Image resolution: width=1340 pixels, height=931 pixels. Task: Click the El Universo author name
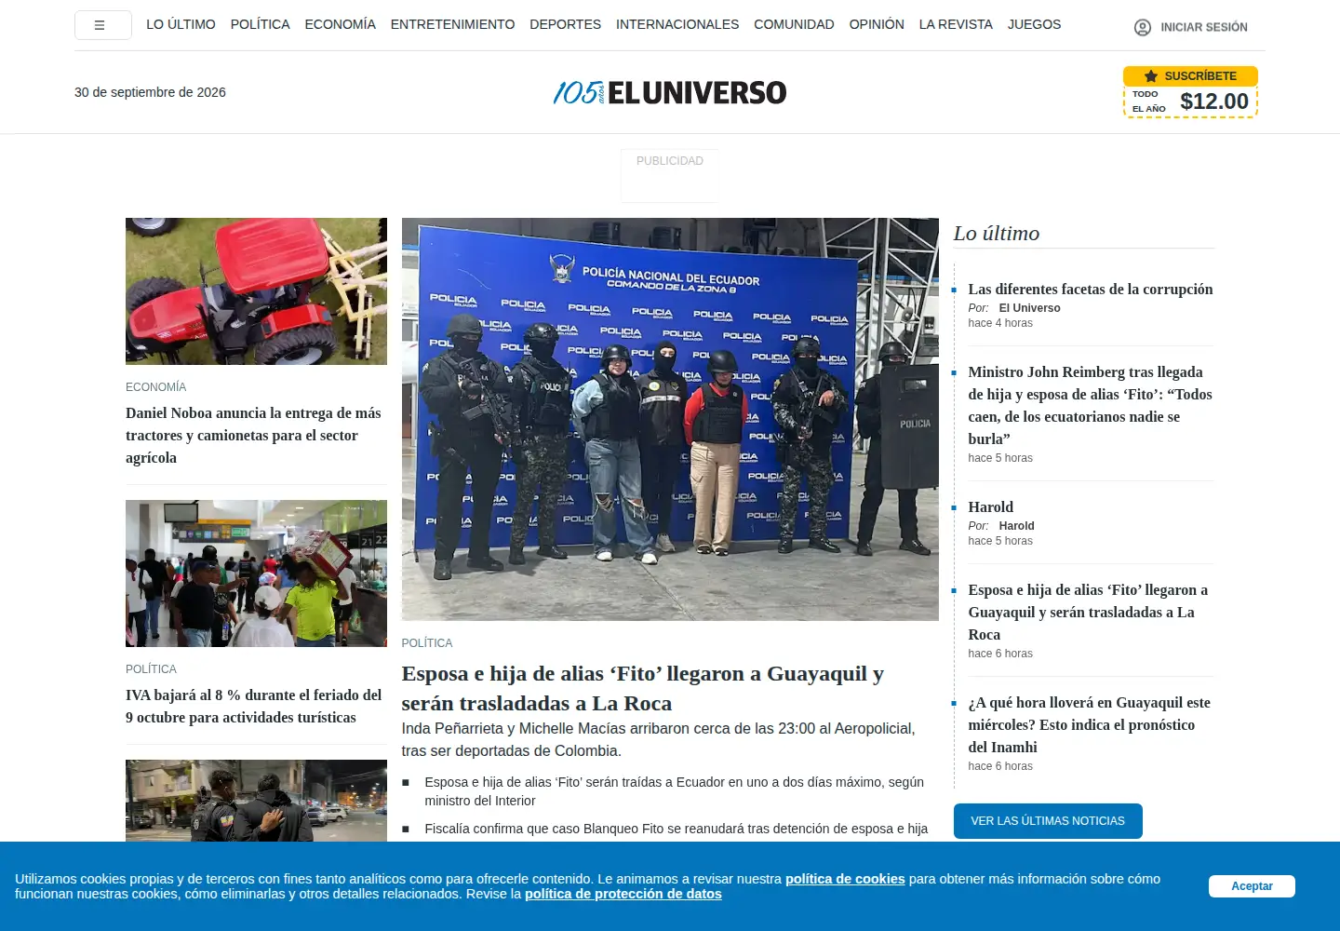coord(1029,308)
